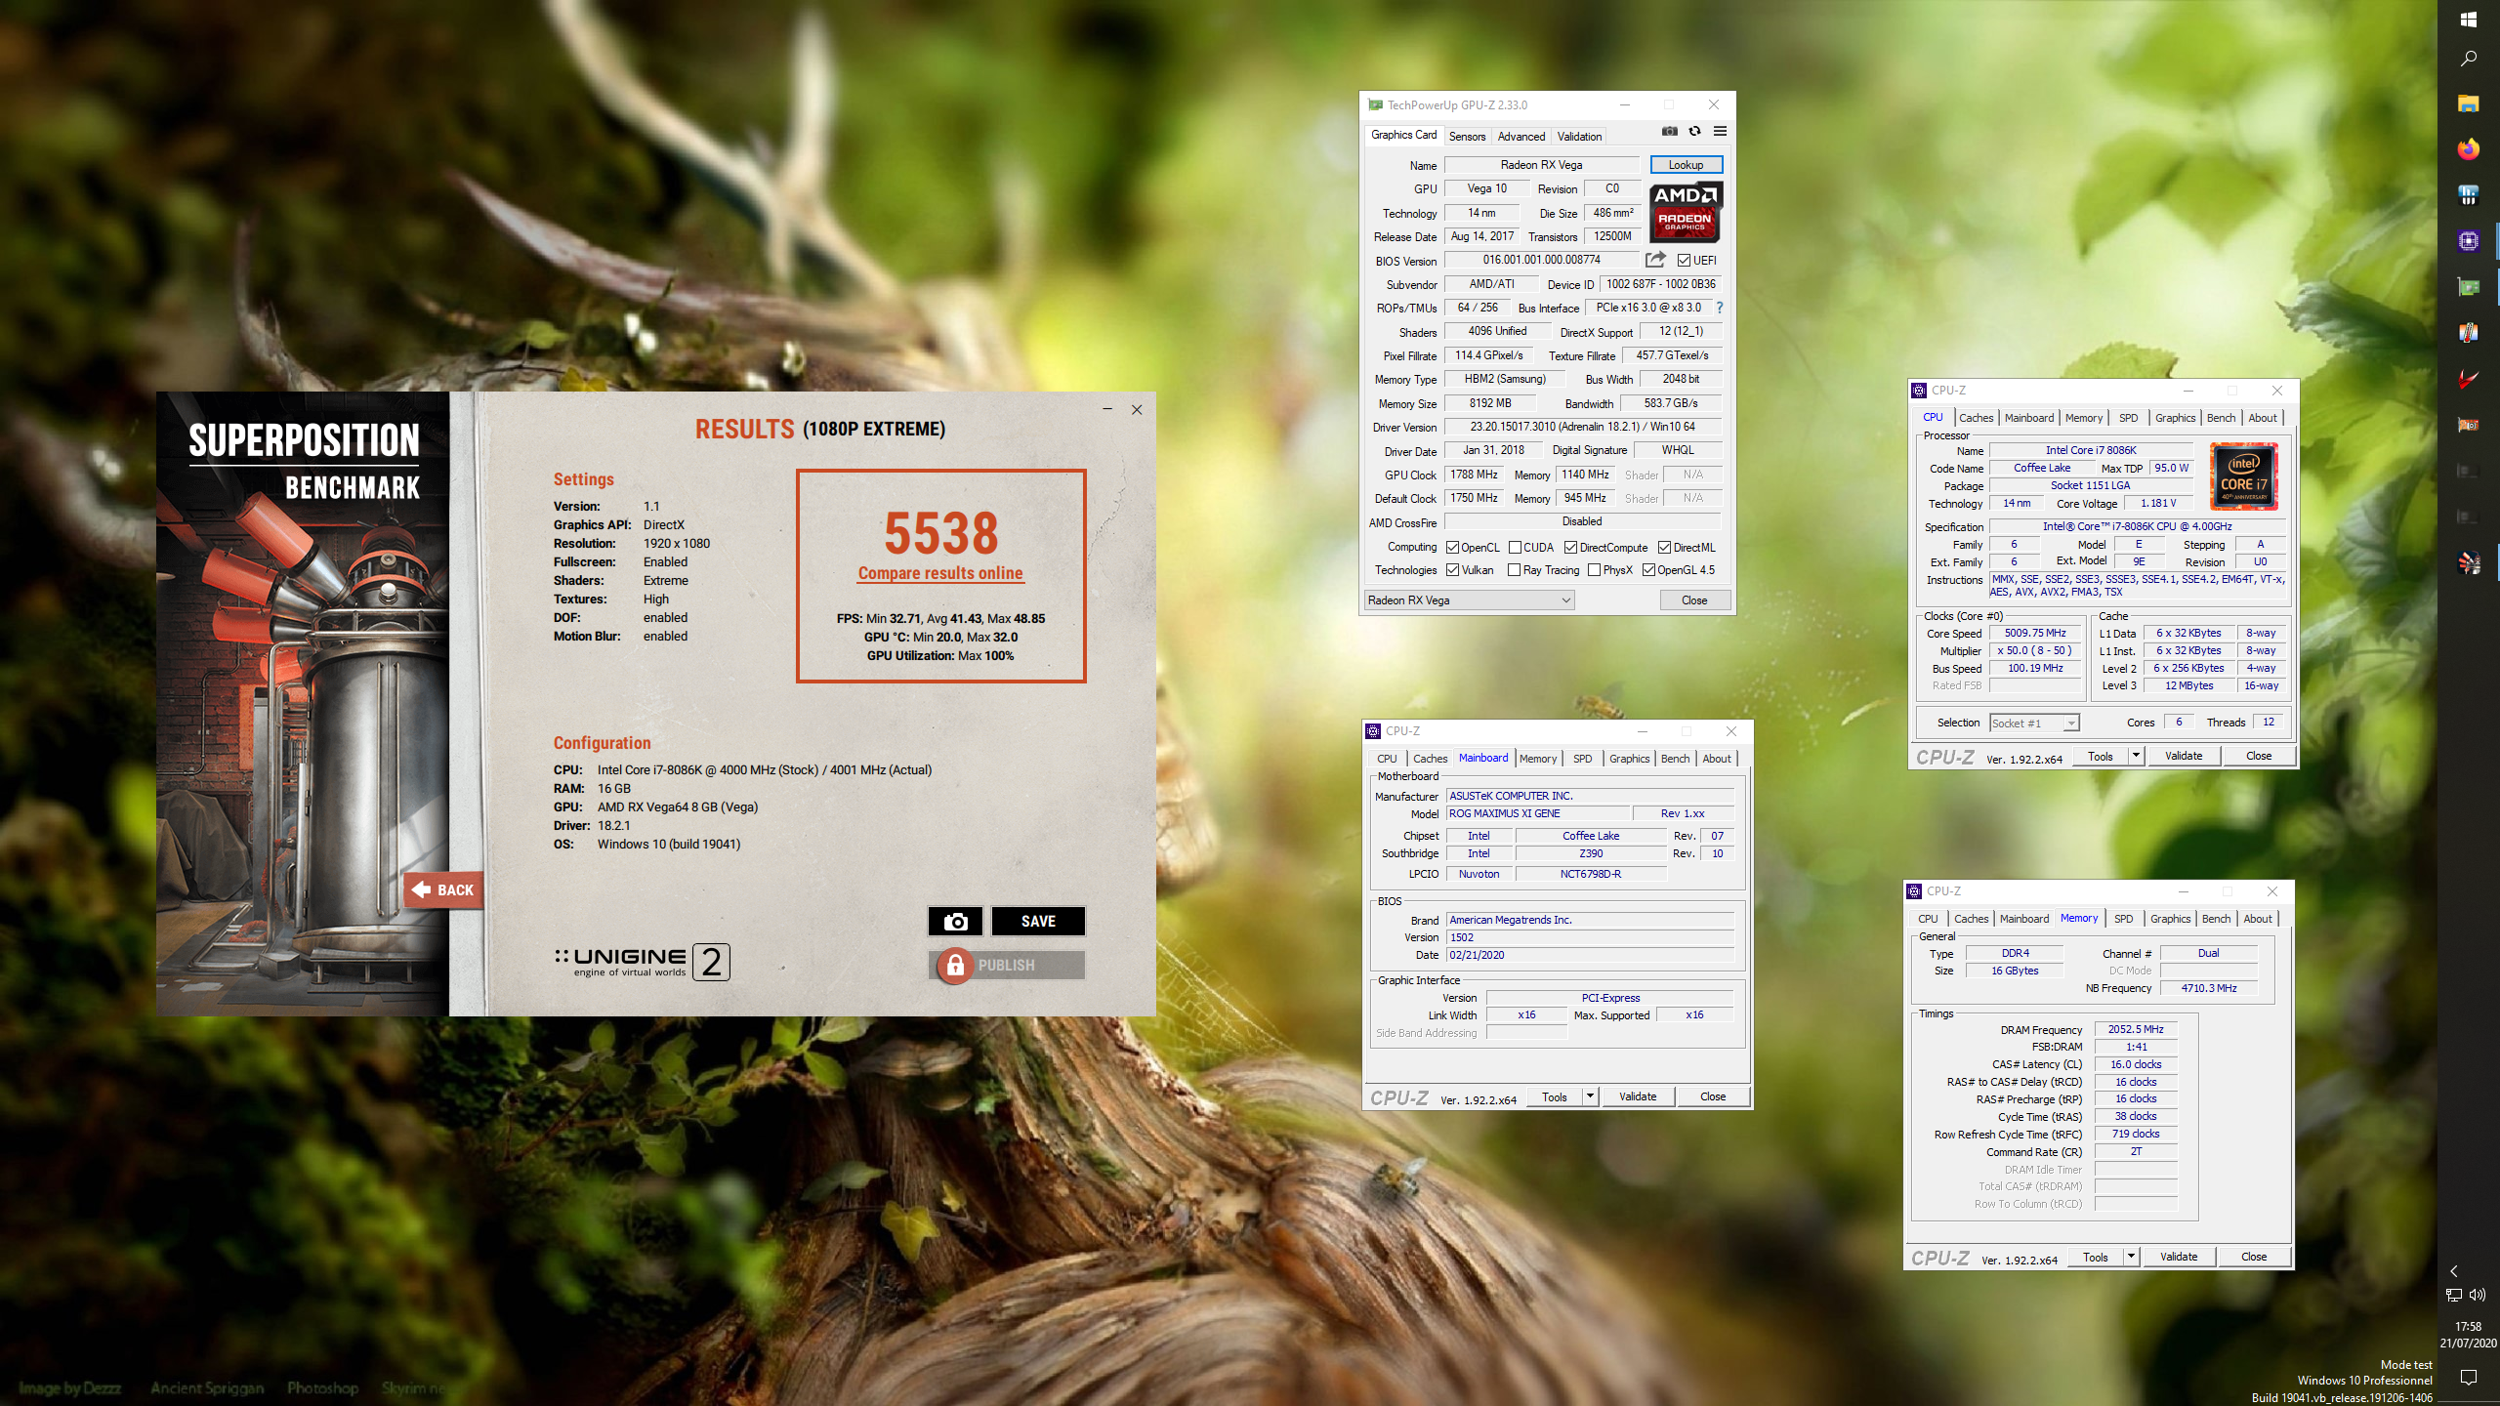Switch to CPU-Z via its purple taskbar icon
The image size is (2500, 1406).
(2469, 241)
